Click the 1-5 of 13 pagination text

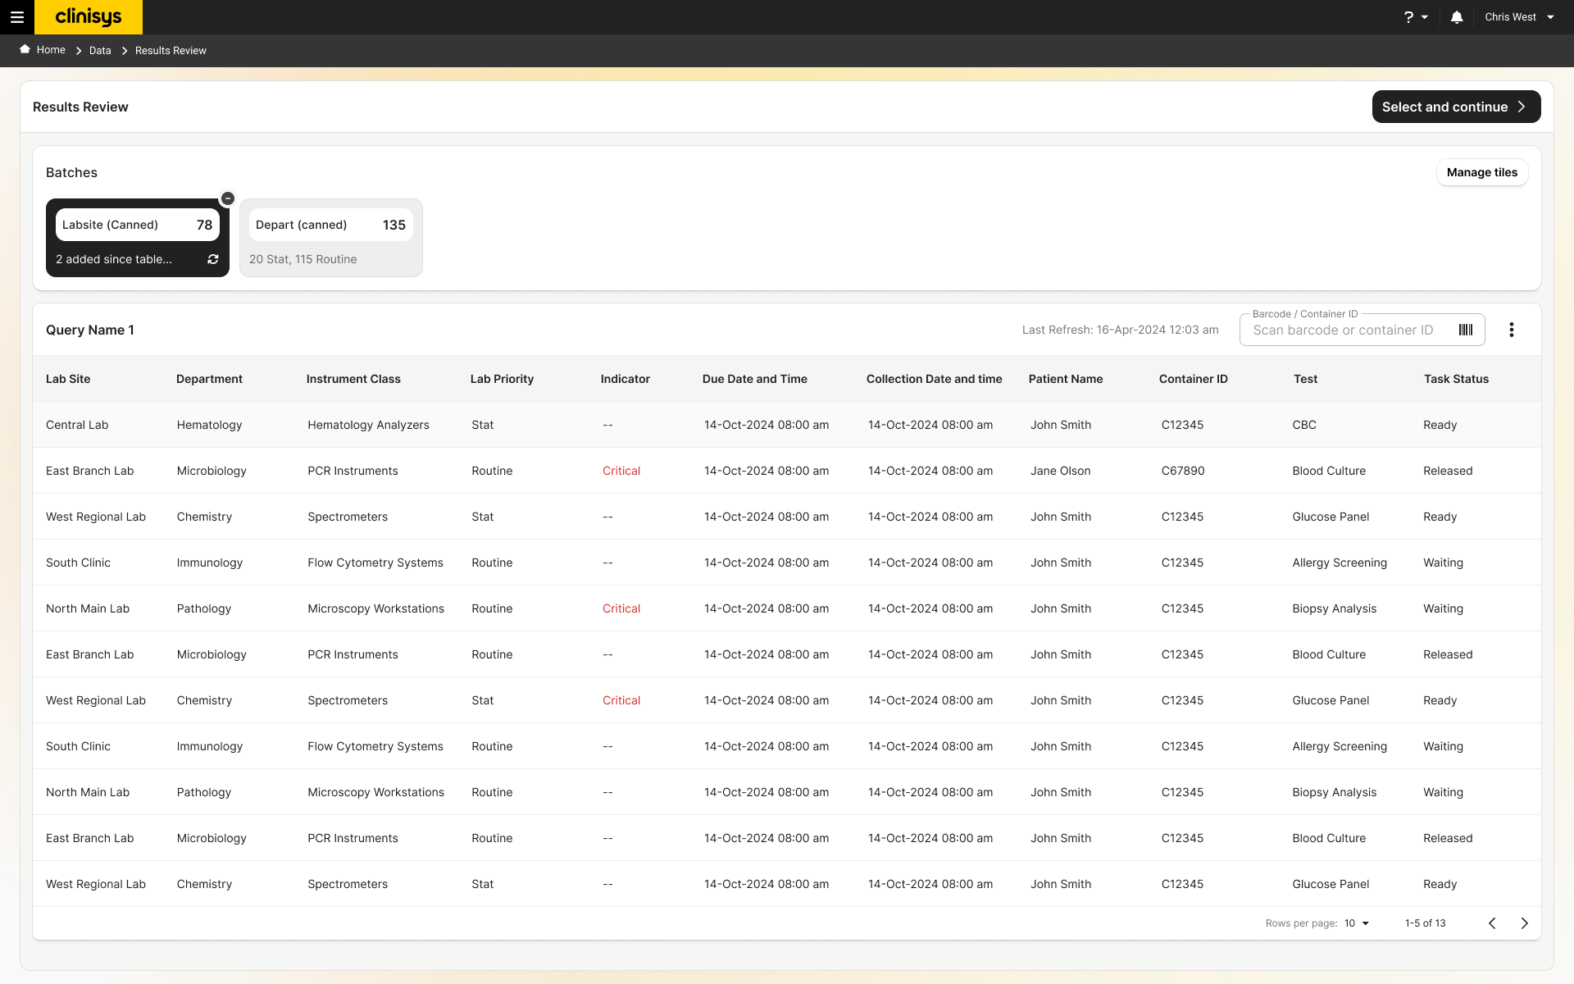coord(1426,923)
